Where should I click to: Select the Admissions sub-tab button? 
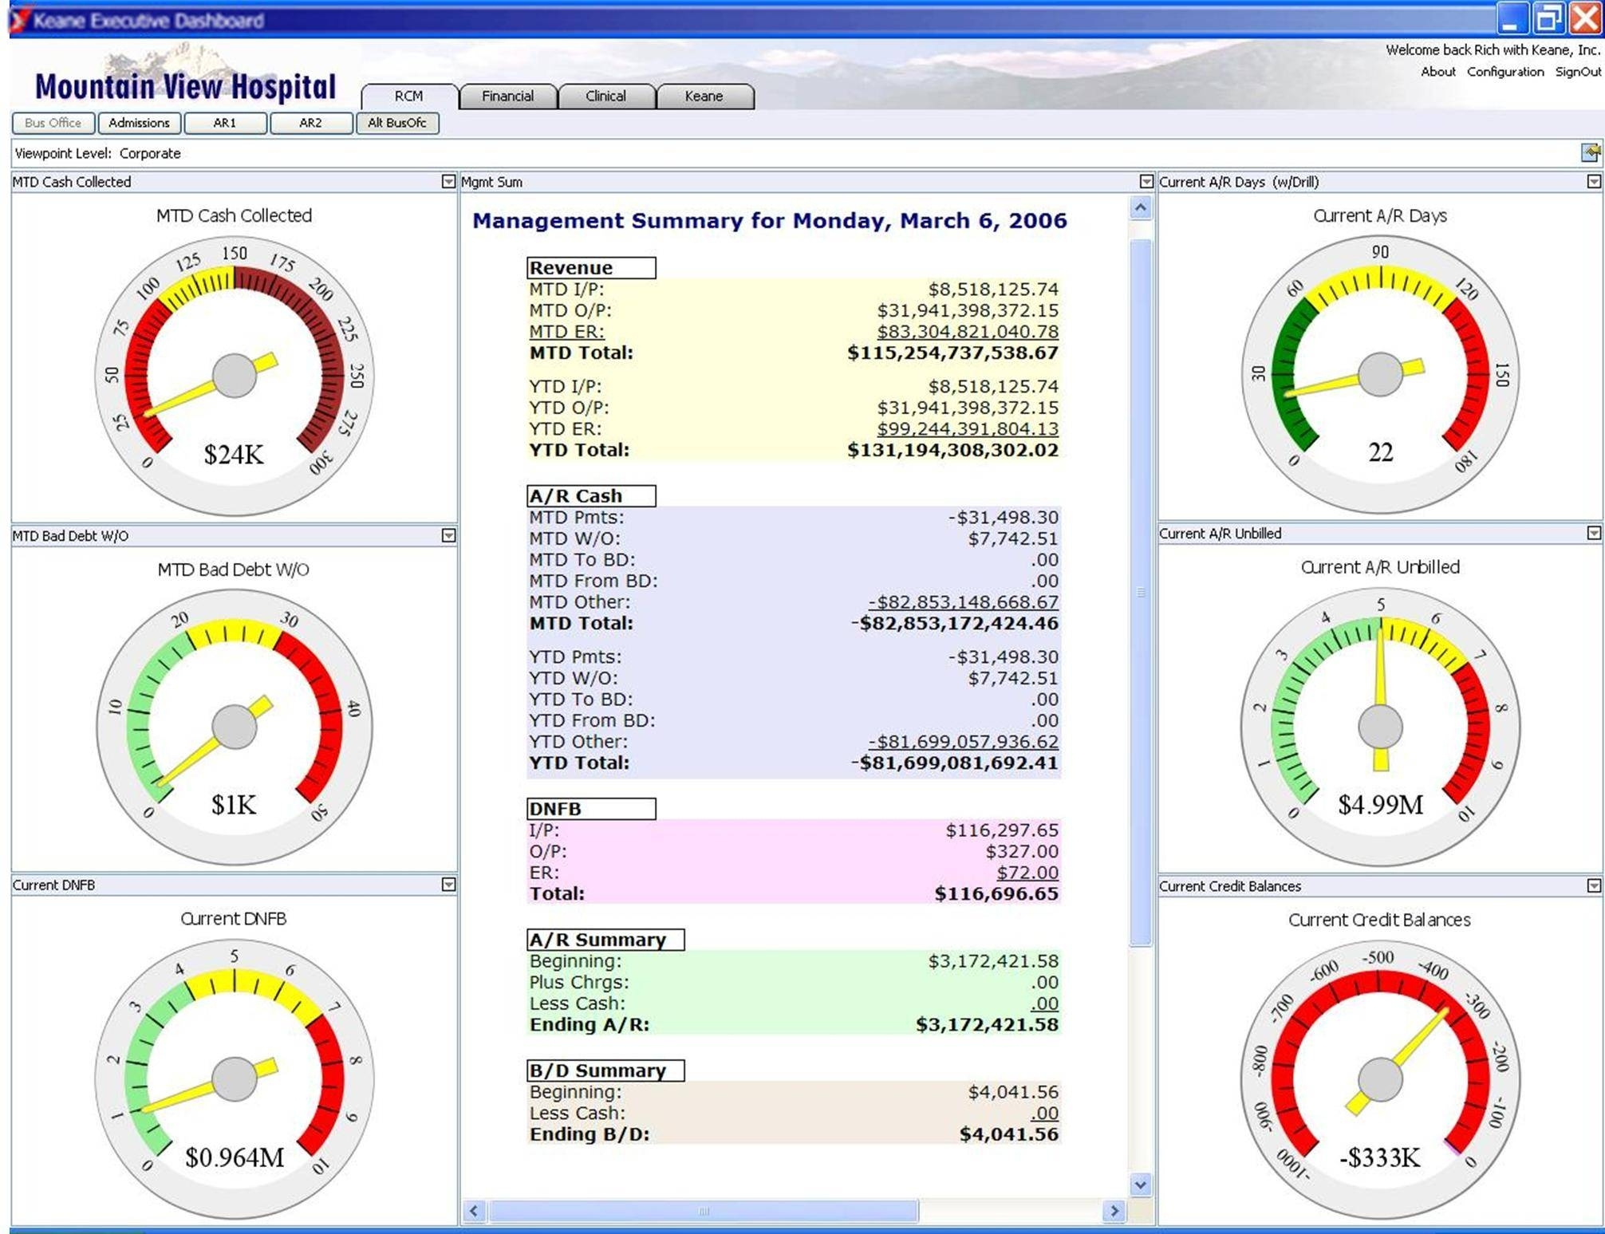click(139, 123)
